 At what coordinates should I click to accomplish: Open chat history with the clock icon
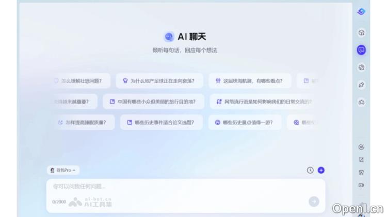tap(310, 170)
